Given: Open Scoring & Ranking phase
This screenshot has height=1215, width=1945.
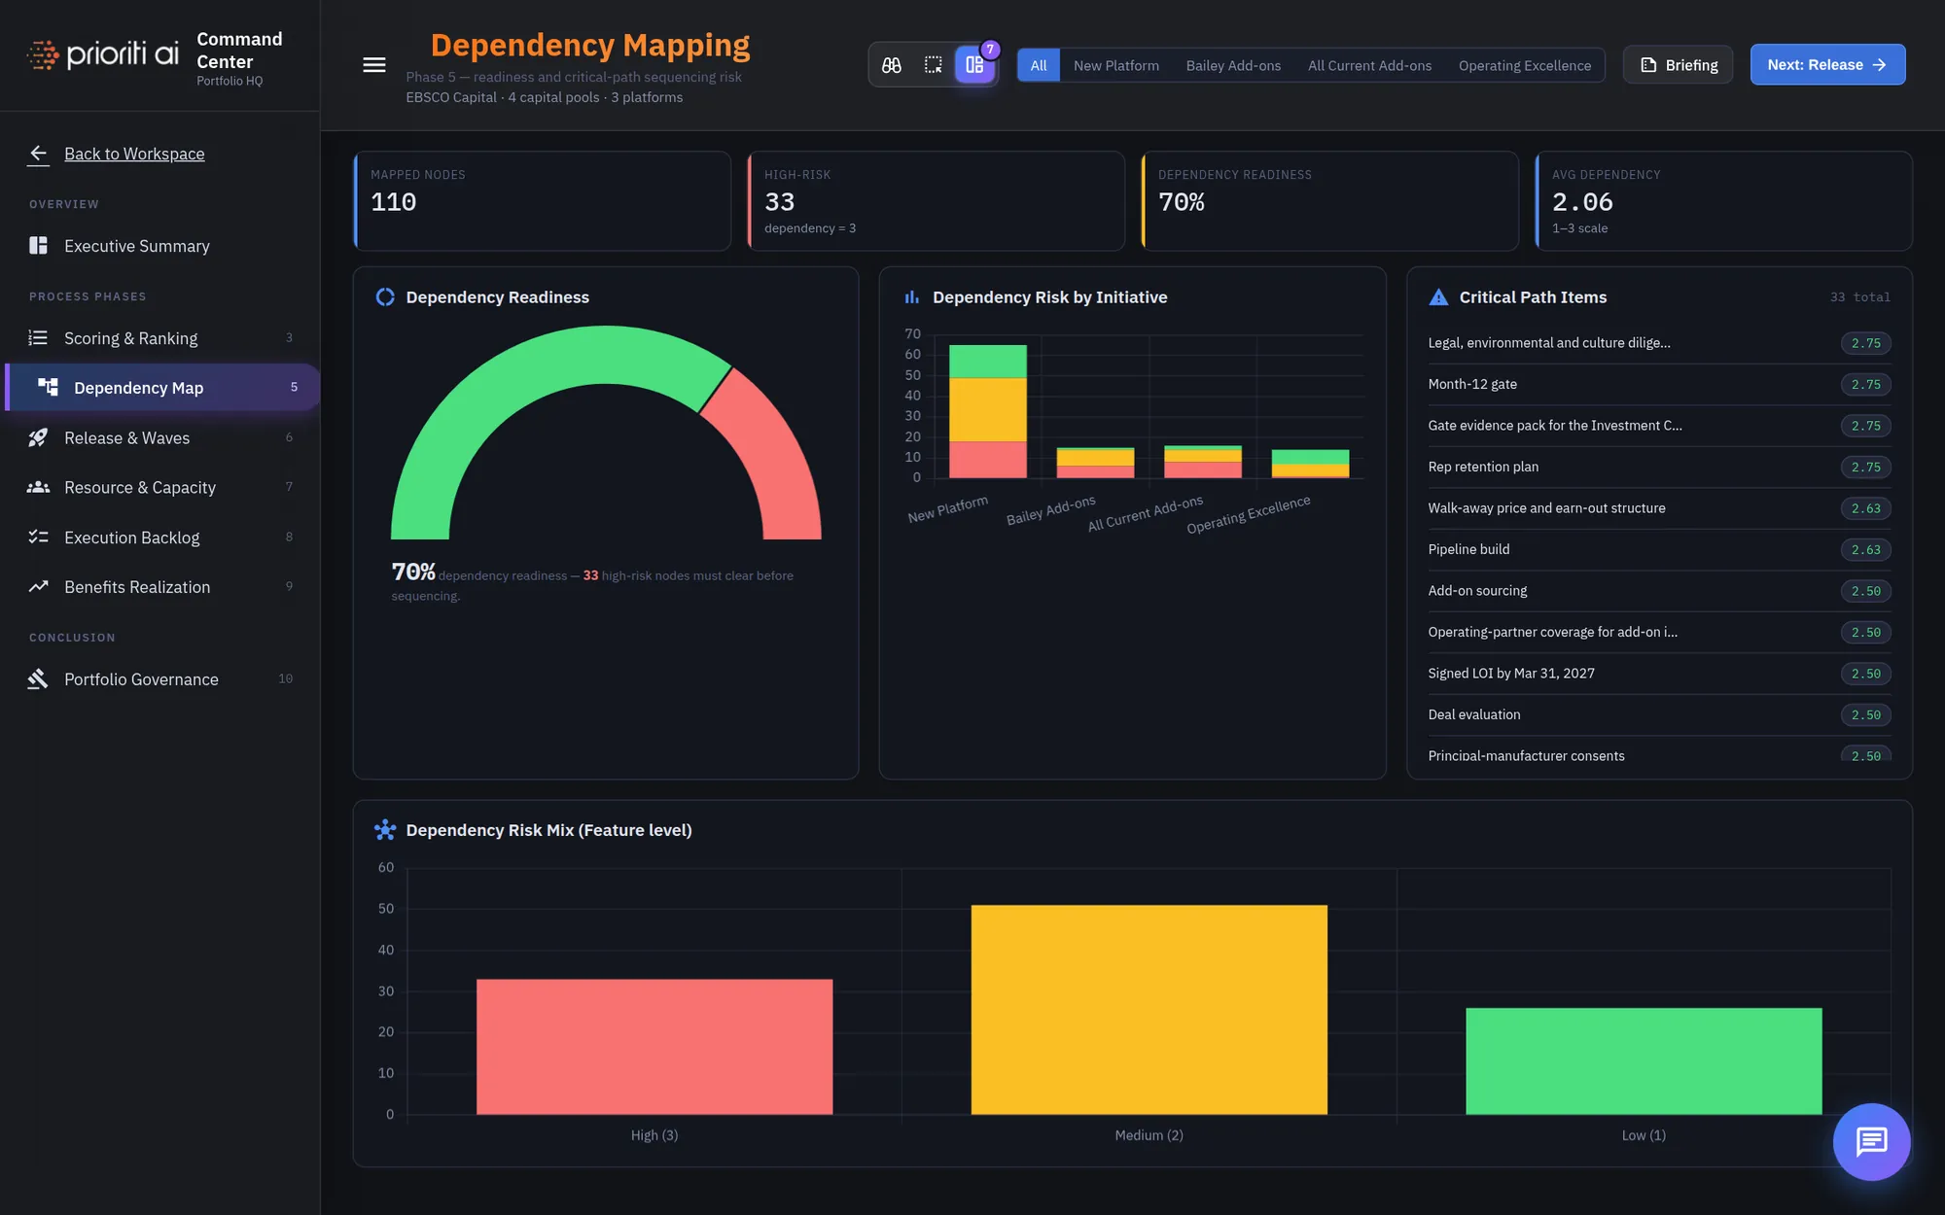Looking at the screenshot, I should 161,338.
